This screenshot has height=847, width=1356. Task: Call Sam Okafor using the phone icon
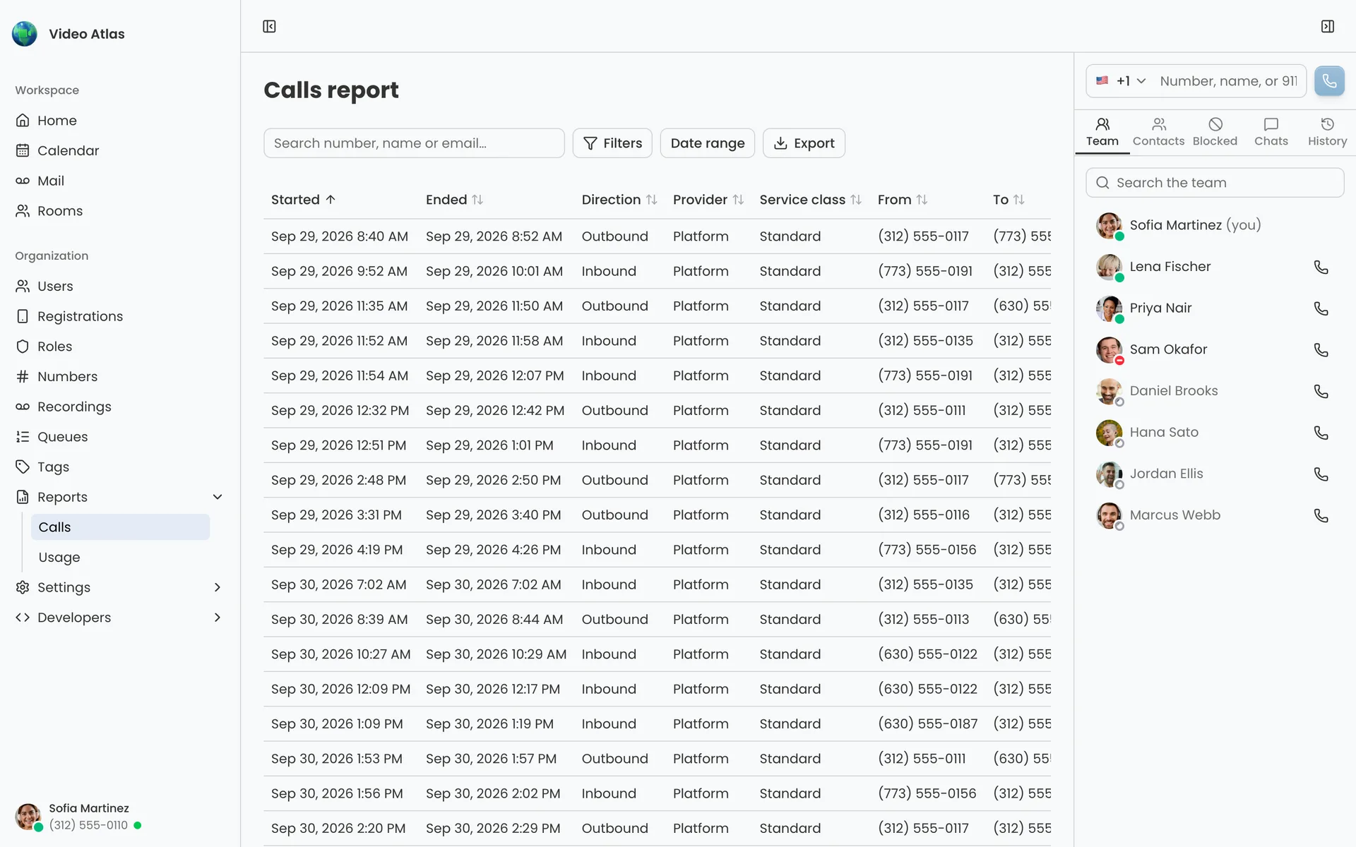[x=1321, y=349]
